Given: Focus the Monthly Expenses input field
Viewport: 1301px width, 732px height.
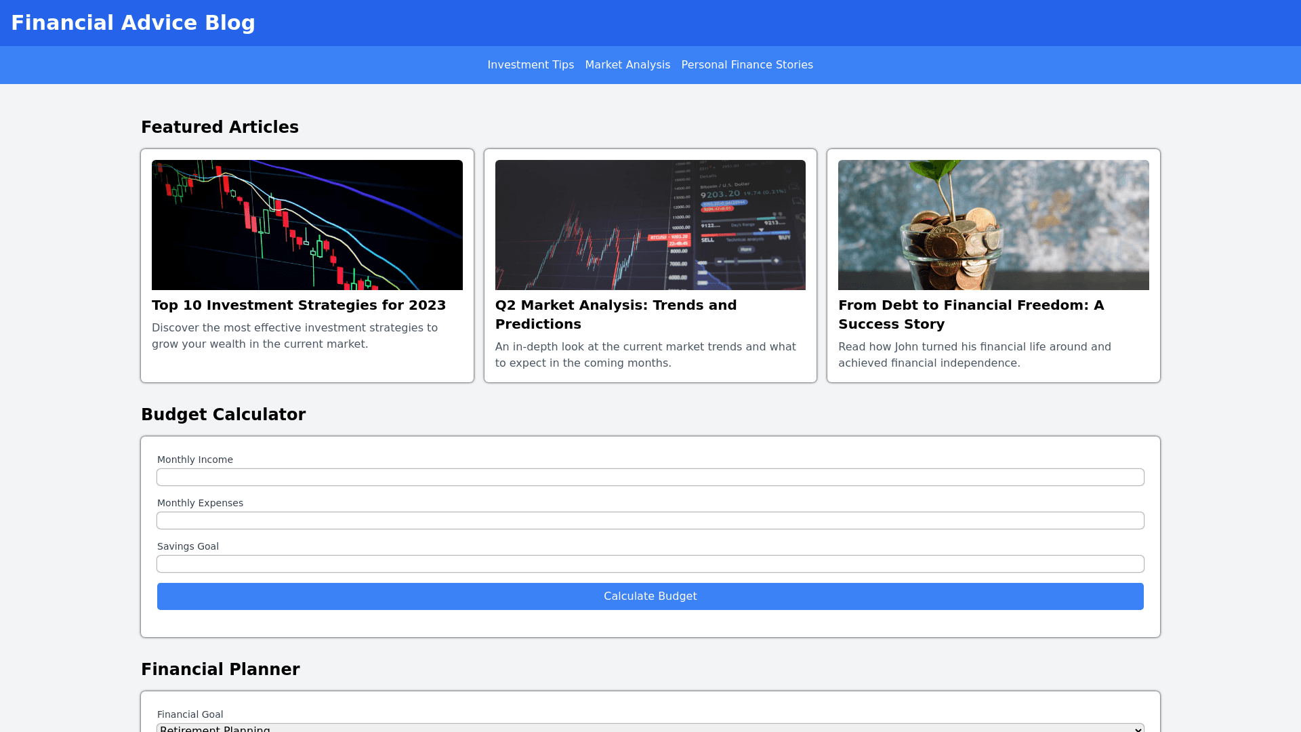Looking at the screenshot, I should 650,521.
